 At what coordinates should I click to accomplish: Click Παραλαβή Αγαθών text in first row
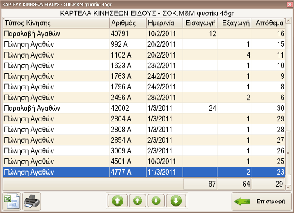point(32,34)
